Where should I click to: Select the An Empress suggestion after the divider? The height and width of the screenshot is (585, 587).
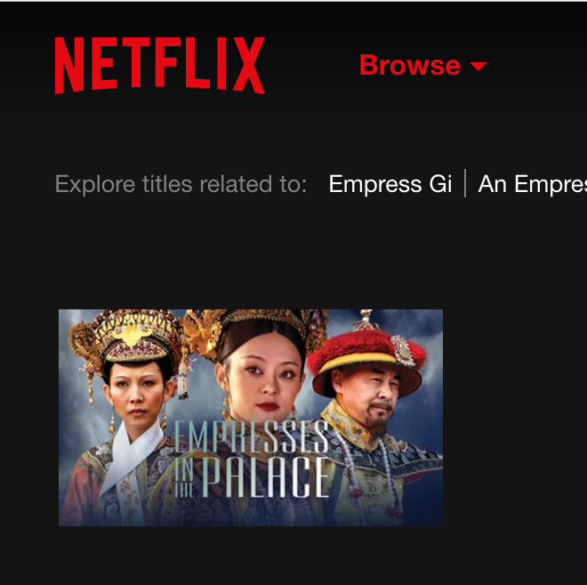point(533,184)
